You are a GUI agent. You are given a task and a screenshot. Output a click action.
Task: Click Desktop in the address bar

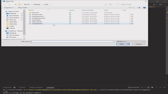(x=37, y=4)
